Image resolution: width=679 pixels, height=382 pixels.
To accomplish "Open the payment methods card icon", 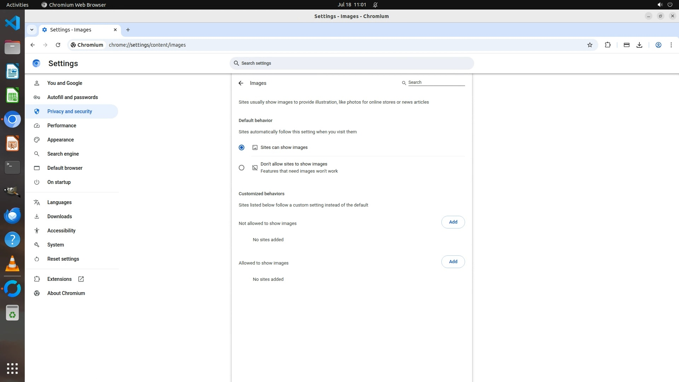I will point(626,45).
